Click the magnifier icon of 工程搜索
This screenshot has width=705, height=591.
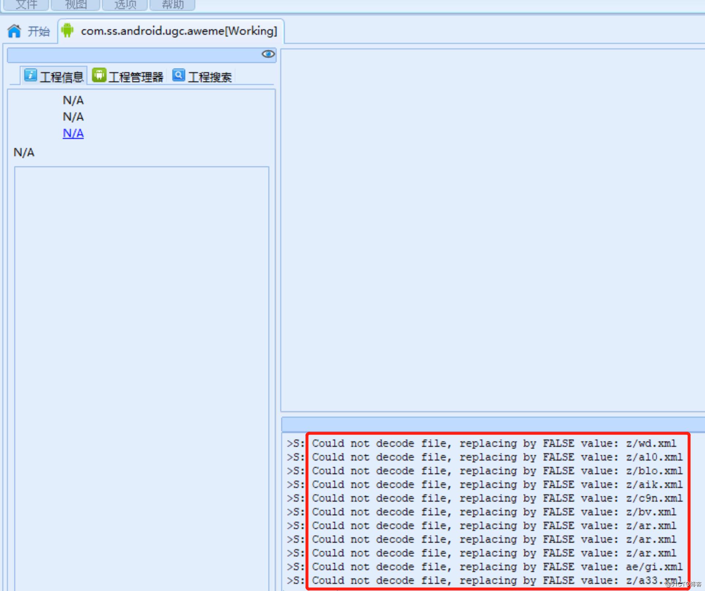click(x=178, y=75)
